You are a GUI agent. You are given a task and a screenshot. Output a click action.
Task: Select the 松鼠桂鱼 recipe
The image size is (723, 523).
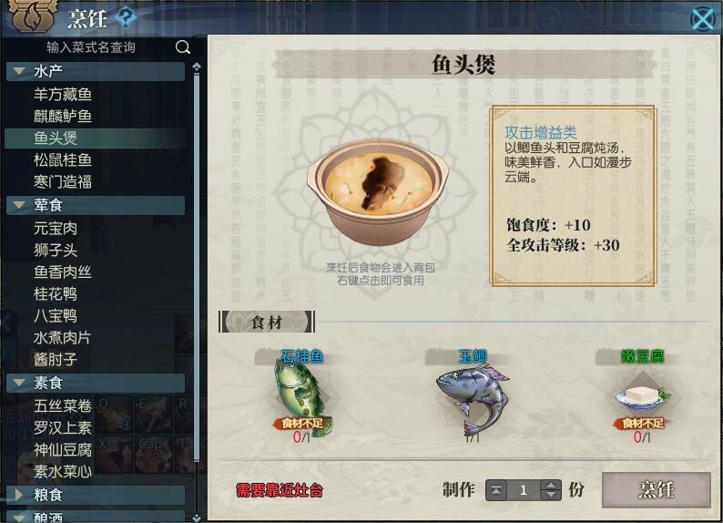coord(63,160)
